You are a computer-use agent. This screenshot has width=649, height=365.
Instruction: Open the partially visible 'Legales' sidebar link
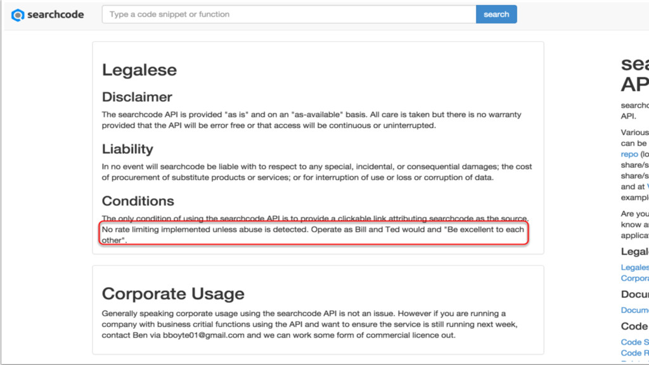[634, 267]
